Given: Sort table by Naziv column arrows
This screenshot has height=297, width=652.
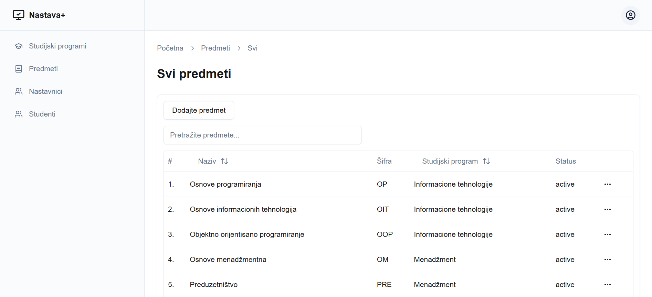Looking at the screenshot, I should (224, 161).
